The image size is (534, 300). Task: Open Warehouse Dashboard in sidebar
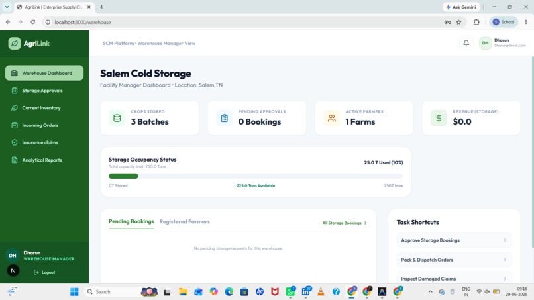tap(44, 73)
